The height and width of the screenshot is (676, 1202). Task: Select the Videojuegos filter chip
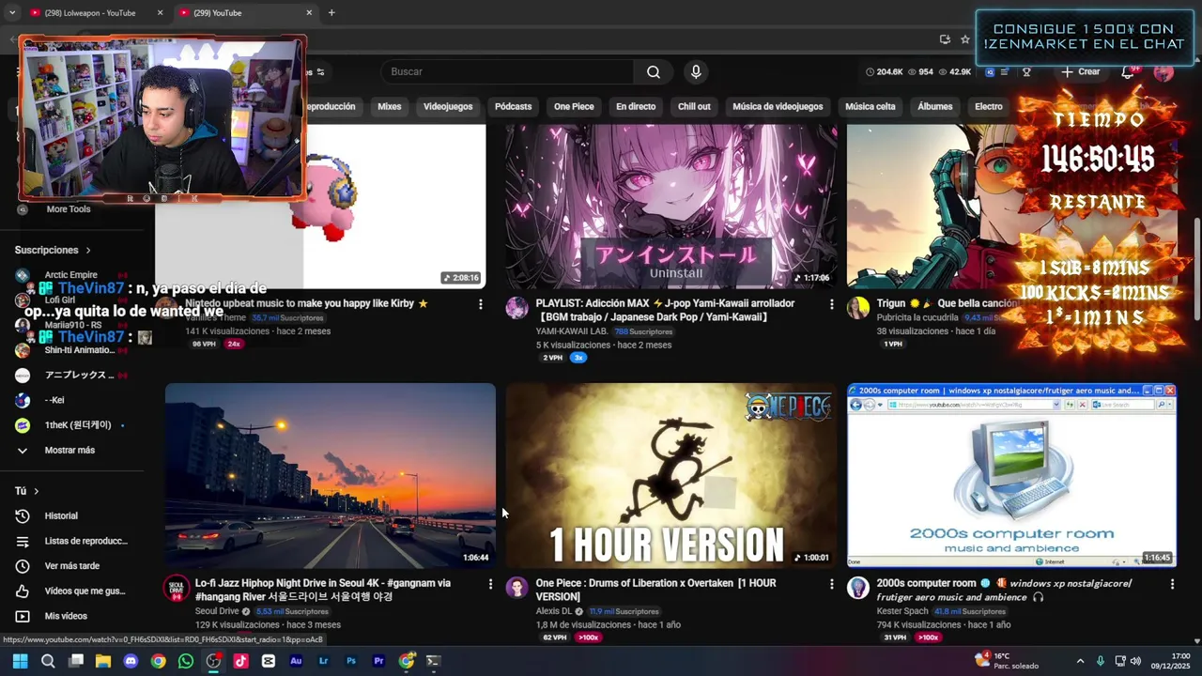(448, 107)
